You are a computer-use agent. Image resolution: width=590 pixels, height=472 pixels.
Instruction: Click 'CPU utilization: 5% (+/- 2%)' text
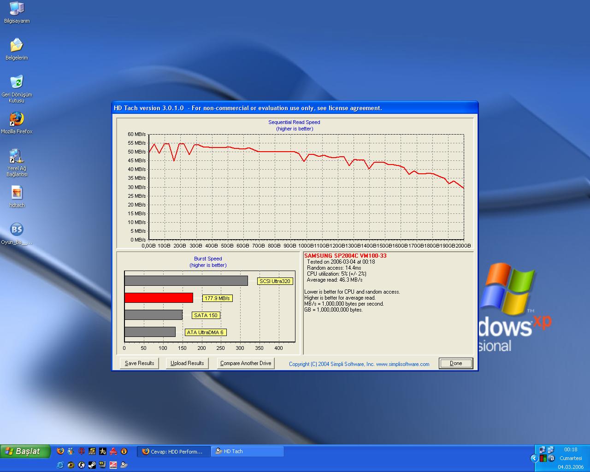click(336, 274)
